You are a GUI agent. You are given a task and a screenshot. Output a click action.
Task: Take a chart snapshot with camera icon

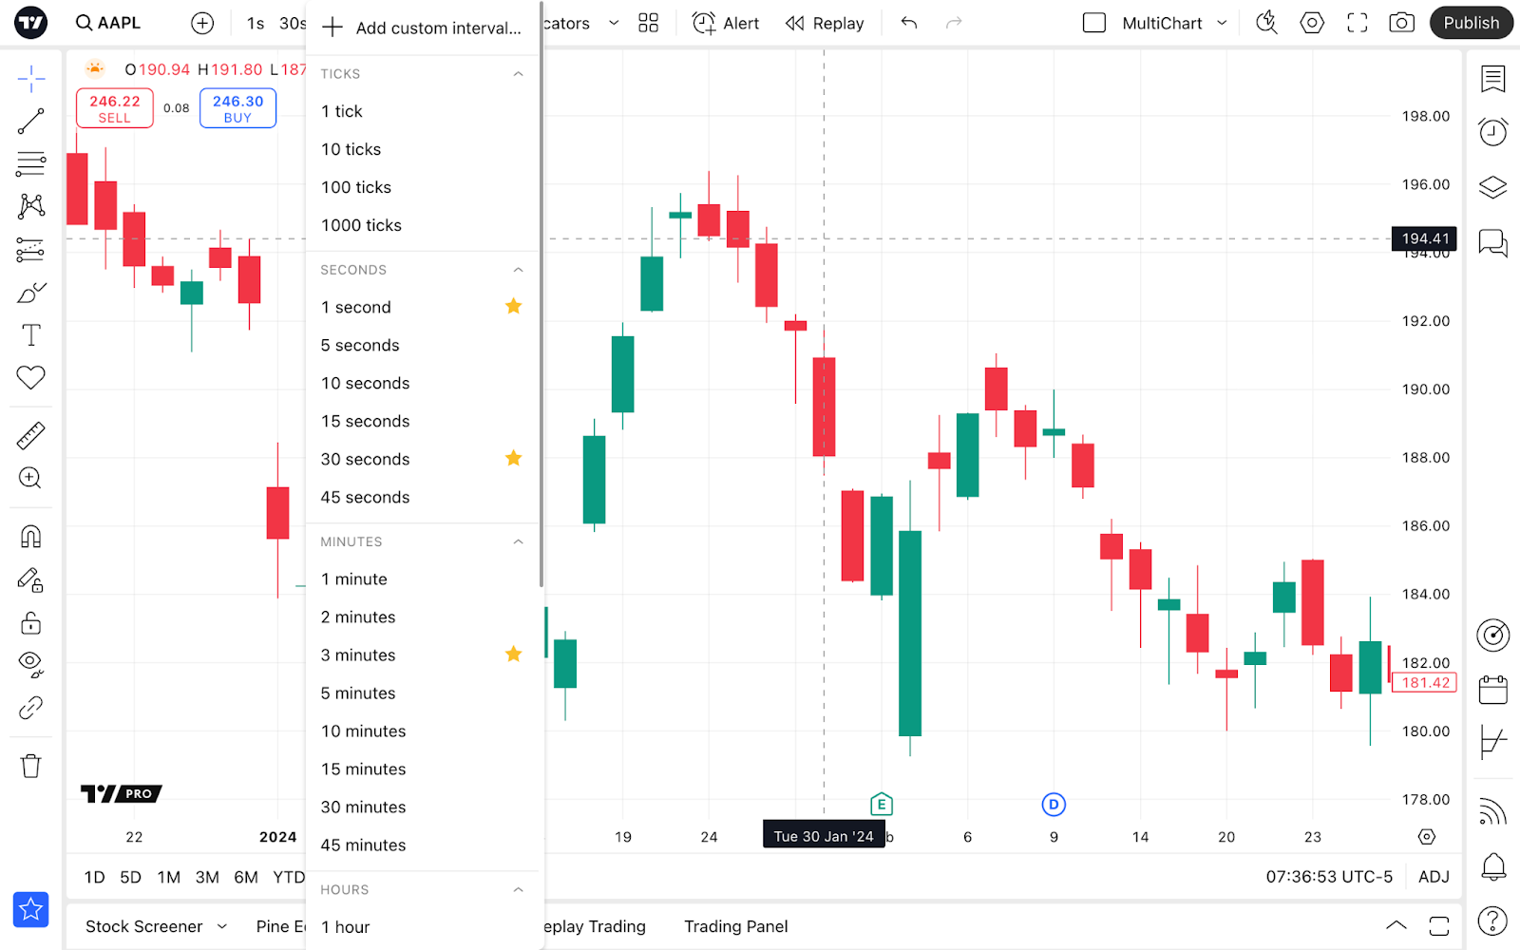(1401, 23)
